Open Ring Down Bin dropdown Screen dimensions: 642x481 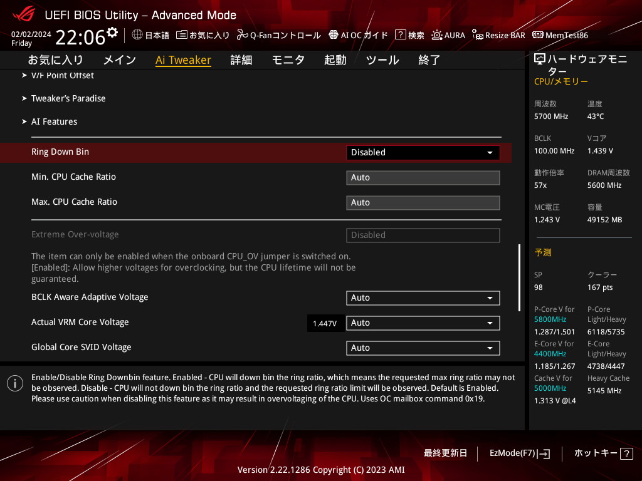click(x=423, y=153)
